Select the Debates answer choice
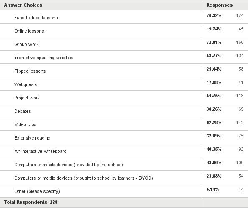Viewport: 248px width, 208px height. (x=23, y=111)
